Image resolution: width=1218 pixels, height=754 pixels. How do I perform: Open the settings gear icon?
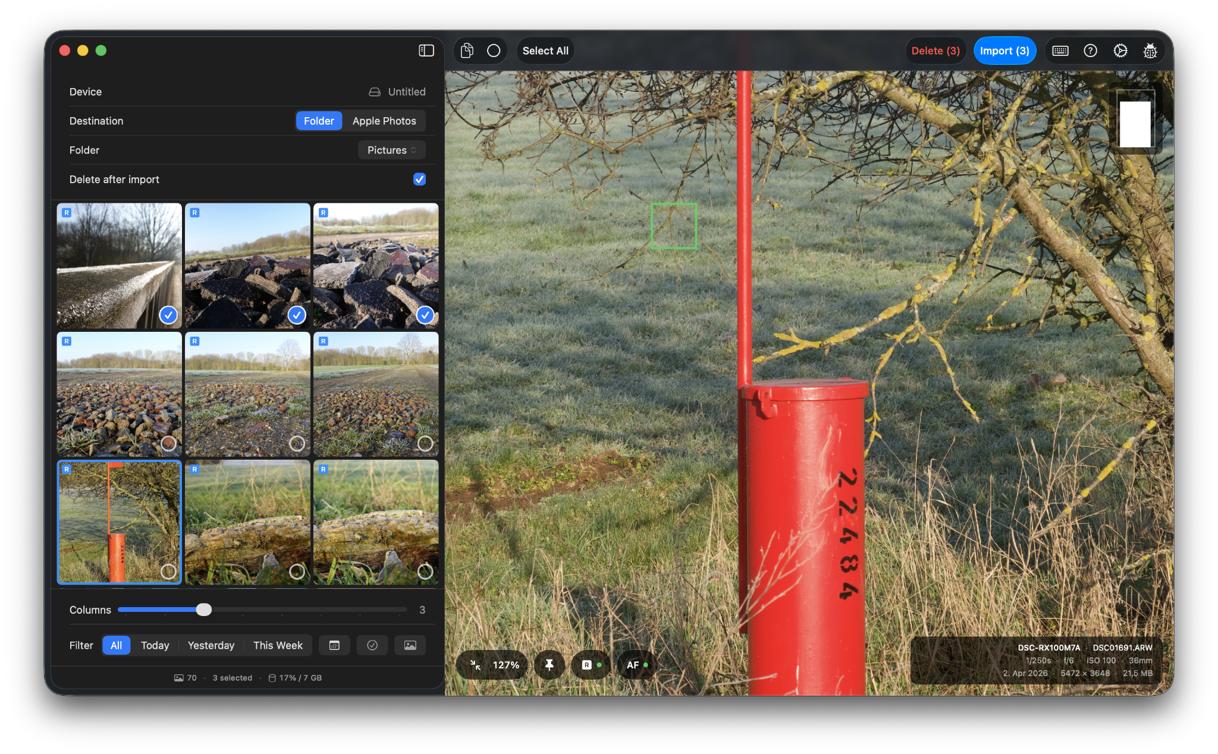click(1120, 51)
